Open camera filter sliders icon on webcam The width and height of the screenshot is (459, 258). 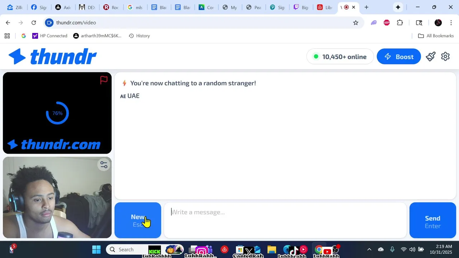pyautogui.click(x=104, y=164)
